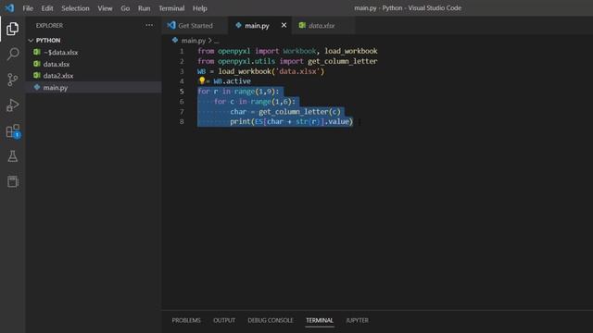Click line number 3 in the gutter
Viewport: 593px width, 333px height.
(x=182, y=71)
